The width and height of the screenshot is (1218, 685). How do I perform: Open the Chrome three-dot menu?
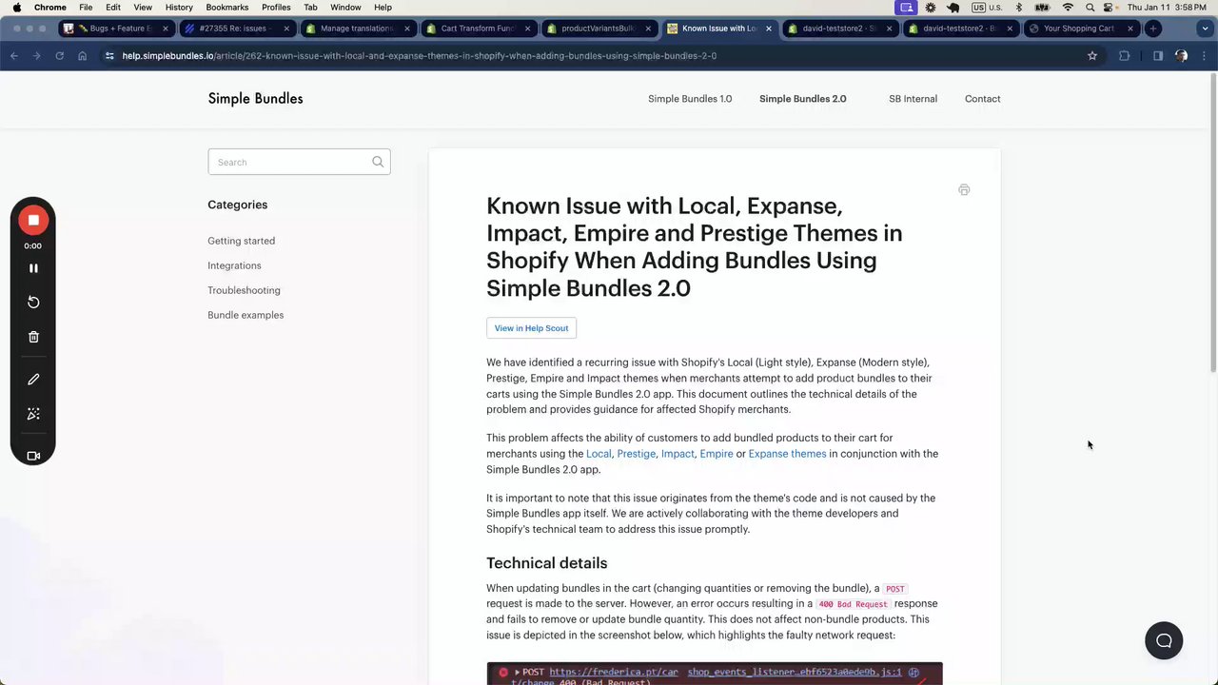click(x=1204, y=56)
